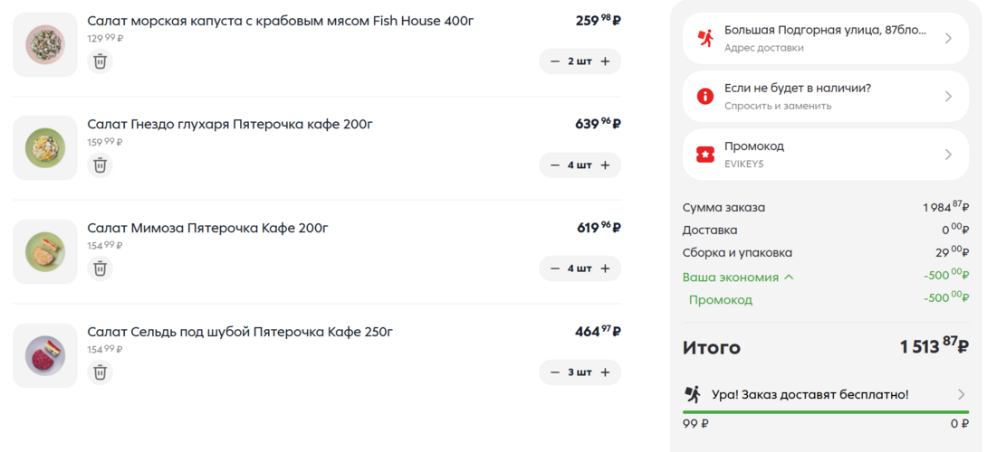Open the 'Если не будет в наличии?' option
Viewport: 987px width, 452px height.
[x=825, y=96]
